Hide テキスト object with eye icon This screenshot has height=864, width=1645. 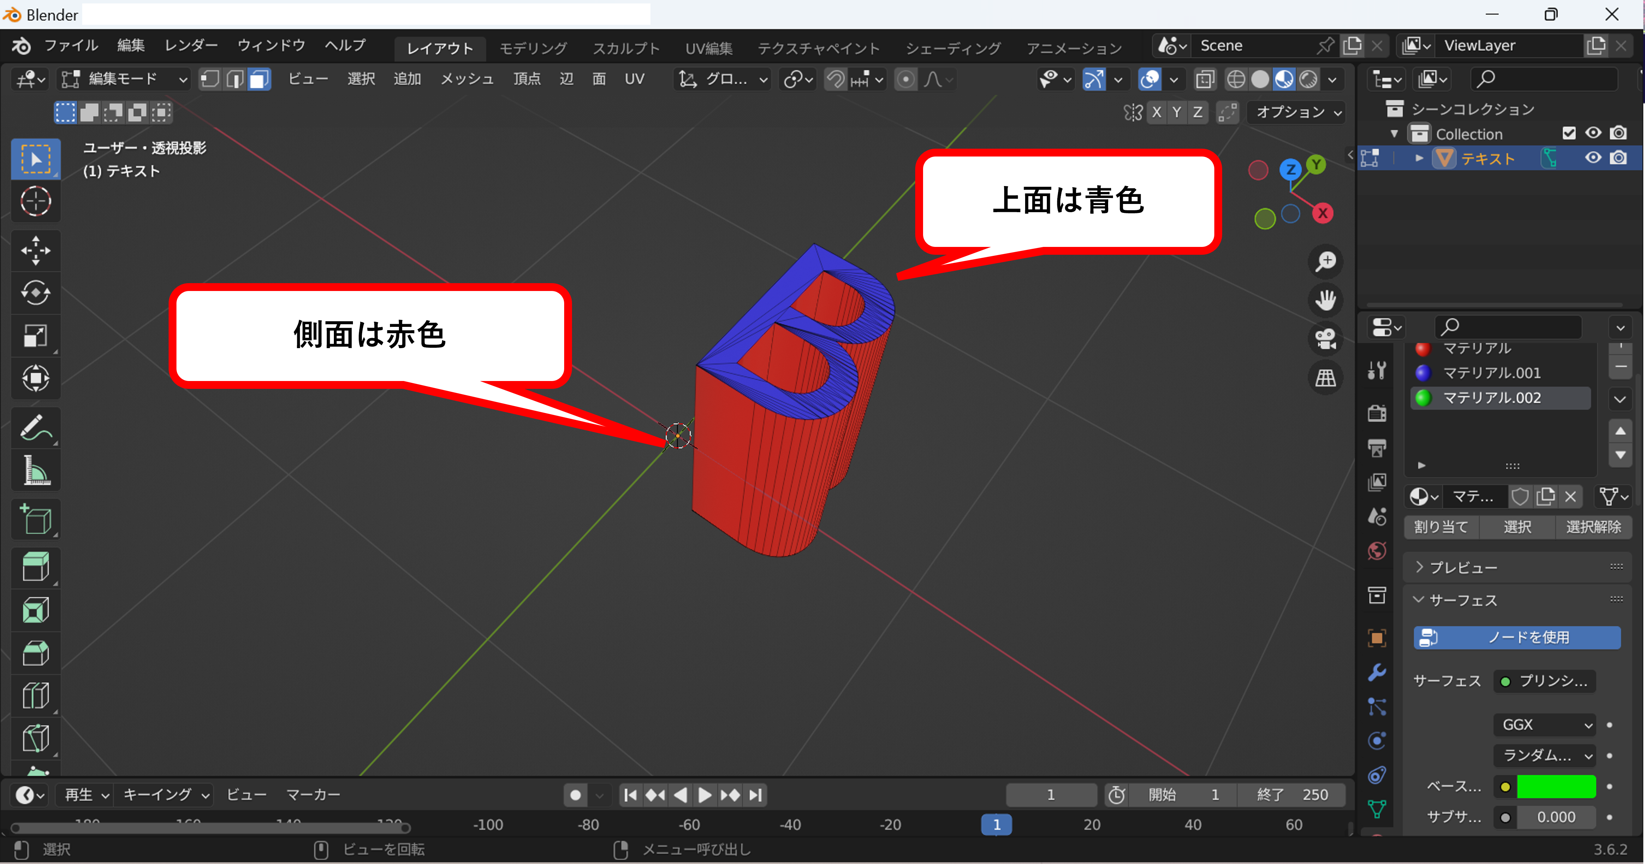coord(1593,158)
